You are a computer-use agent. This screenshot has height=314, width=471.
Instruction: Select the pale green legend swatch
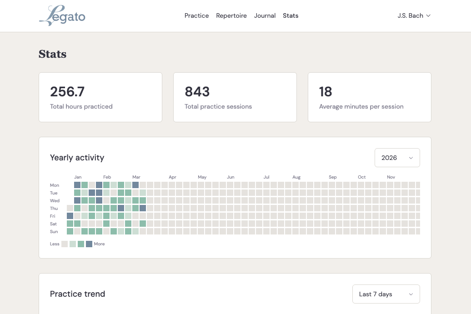[x=73, y=244]
